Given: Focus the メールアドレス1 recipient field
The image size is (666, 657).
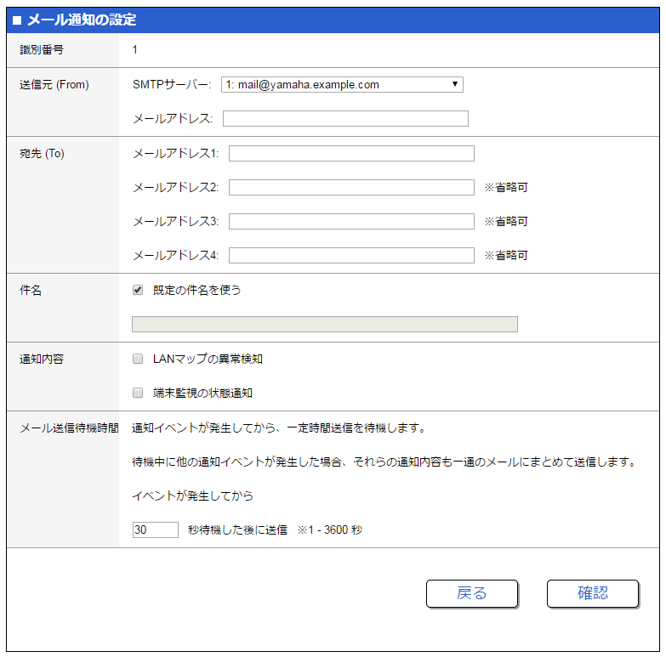Looking at the screenshot, I should pos(351,153).
